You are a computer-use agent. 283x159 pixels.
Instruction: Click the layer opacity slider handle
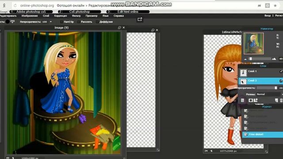coord(276,88)
